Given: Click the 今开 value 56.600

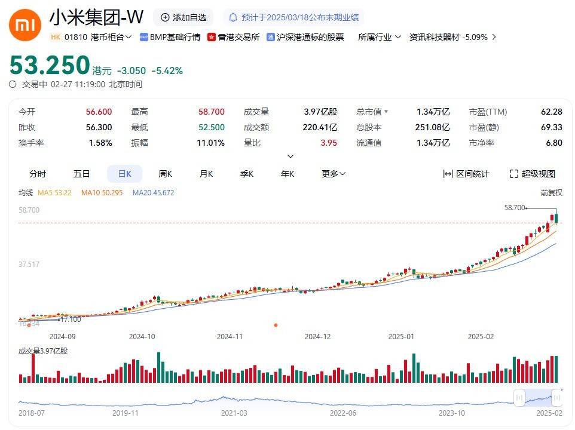Looking at the screenshot, I should point(99,112).
